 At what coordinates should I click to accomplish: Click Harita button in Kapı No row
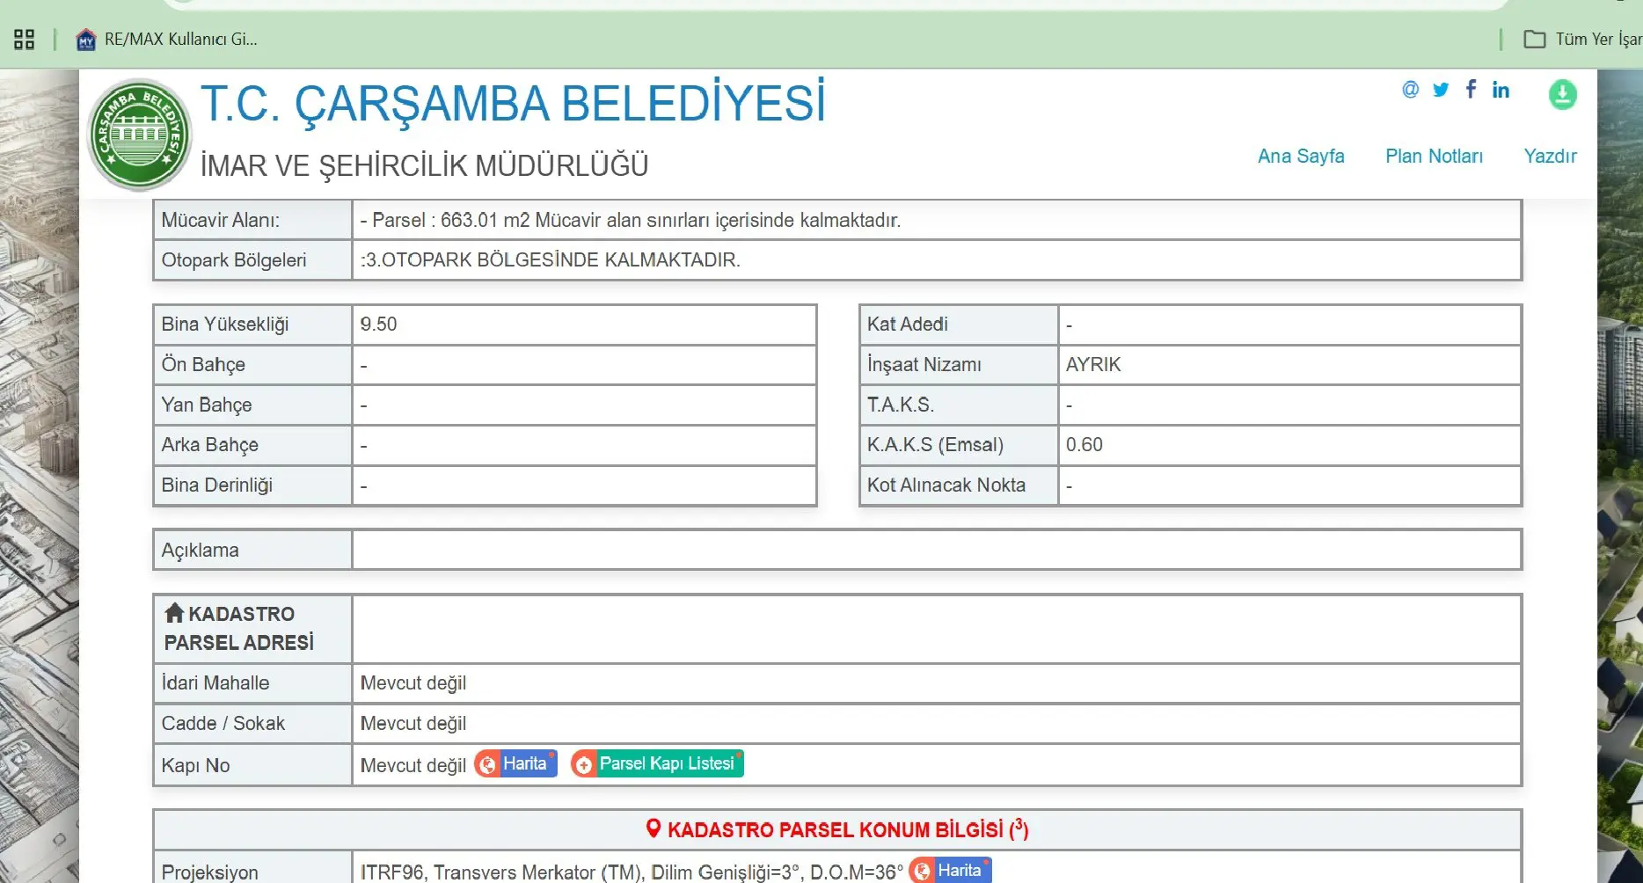(516, 763)
